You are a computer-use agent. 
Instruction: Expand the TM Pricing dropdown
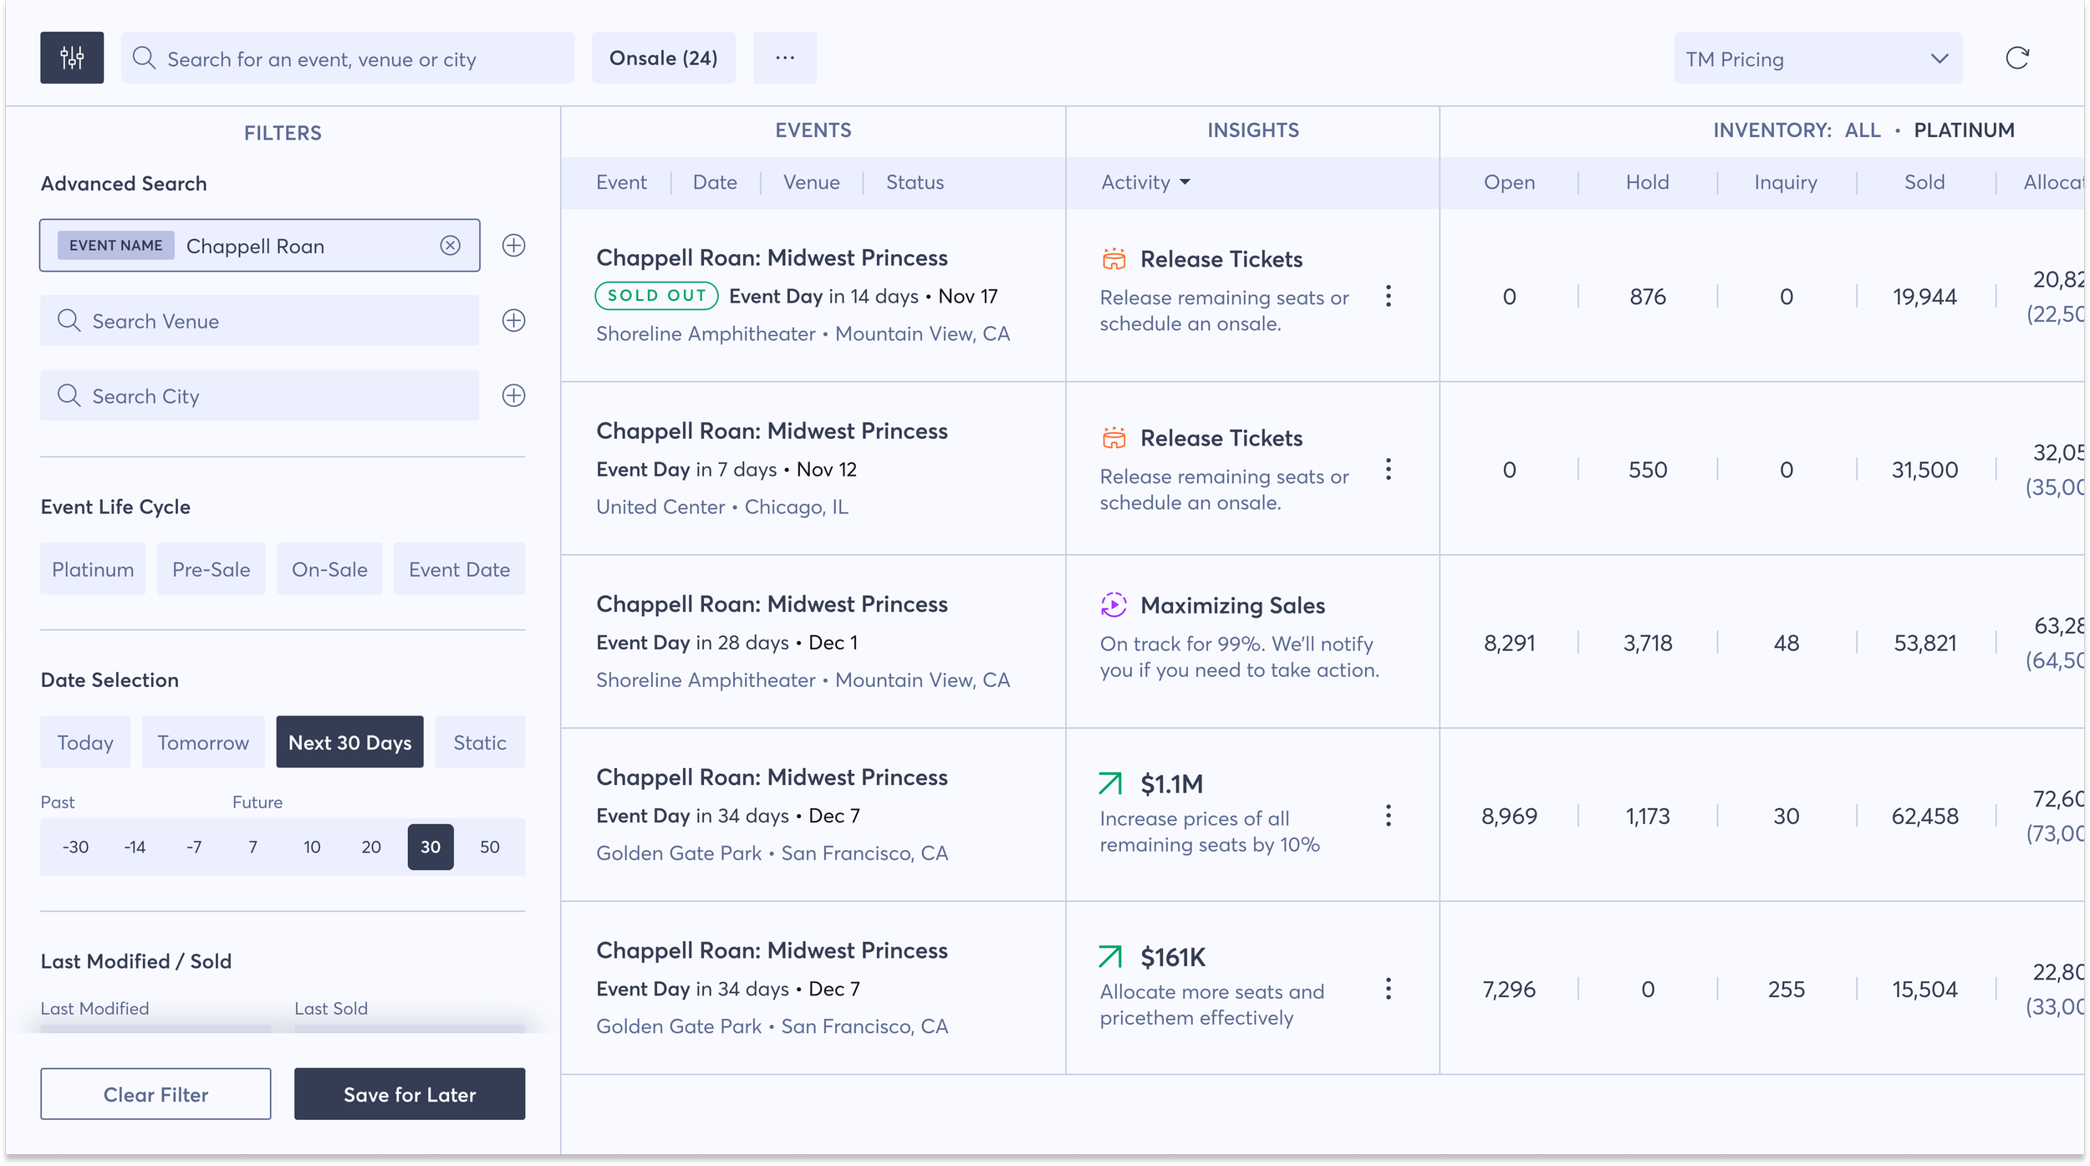click(1817, 59)
